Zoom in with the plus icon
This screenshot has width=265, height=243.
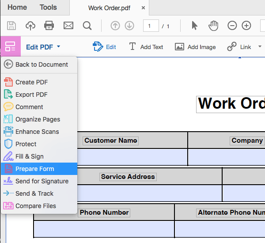tap(246, 26)
